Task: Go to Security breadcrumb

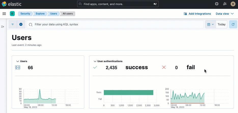Action: click(x=25, y=14)
